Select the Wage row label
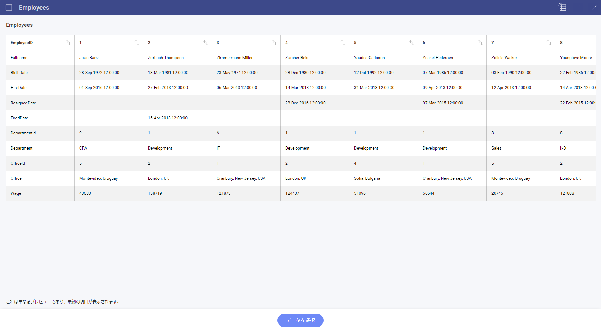The height and width of the screenshot is (331, 601). [x=40, y=193]
